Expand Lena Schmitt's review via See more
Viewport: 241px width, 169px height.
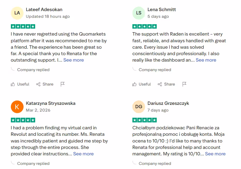coord(206,60)
